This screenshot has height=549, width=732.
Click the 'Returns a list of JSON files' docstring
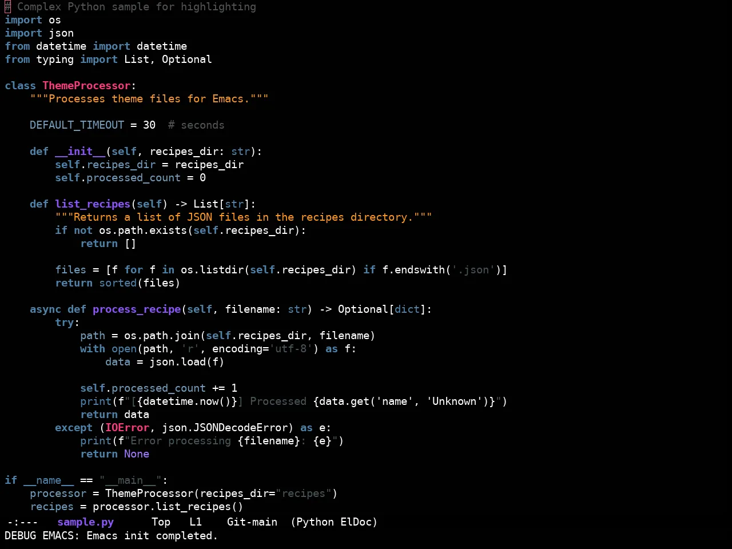point(244,217)
